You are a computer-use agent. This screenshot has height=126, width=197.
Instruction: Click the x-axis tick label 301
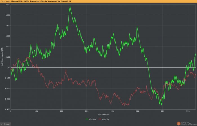(87, 111)
